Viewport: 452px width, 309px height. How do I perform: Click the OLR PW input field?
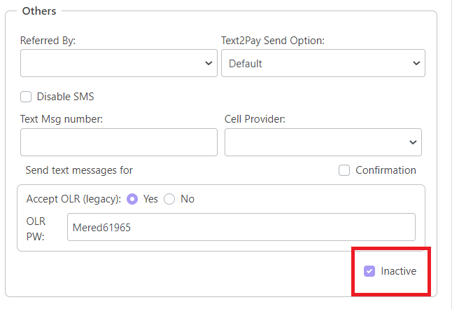[241, 227]
